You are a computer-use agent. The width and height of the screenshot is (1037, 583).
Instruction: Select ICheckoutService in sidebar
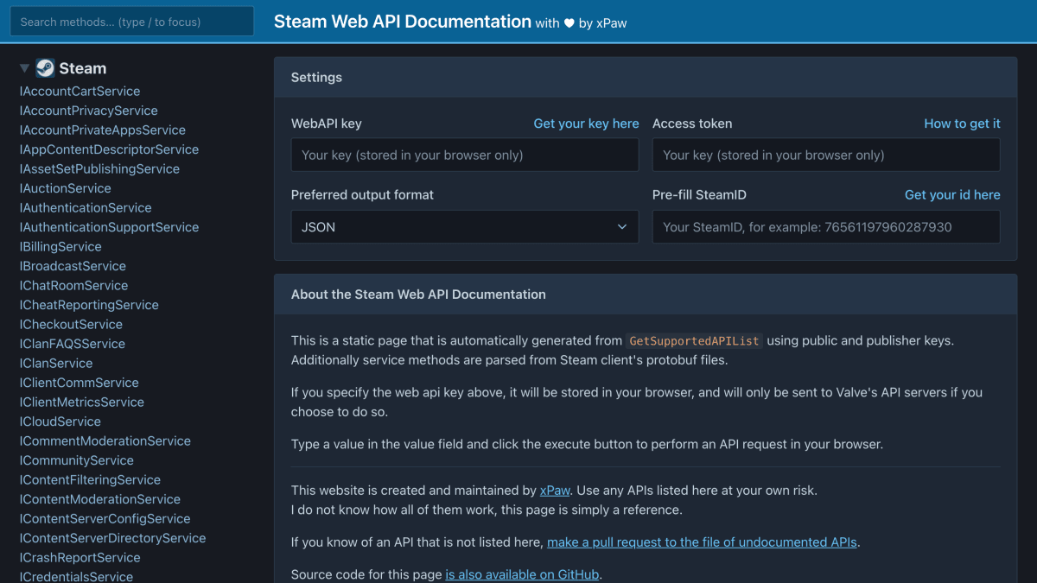pos(71,324)
